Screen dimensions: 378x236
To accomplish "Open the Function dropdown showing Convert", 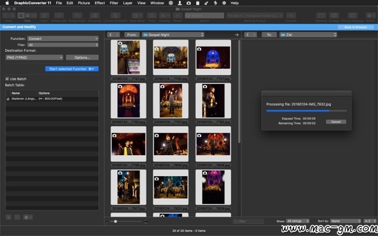I will (63, 39).
